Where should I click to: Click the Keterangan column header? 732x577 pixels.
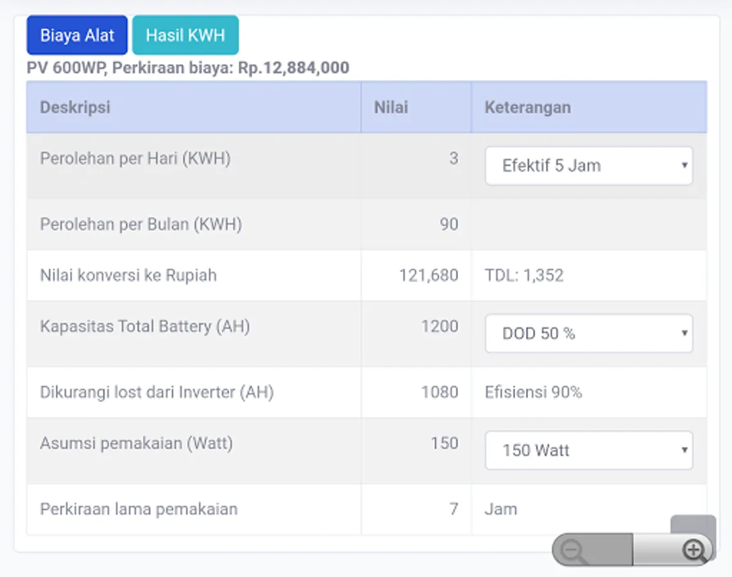click(527, 107)
